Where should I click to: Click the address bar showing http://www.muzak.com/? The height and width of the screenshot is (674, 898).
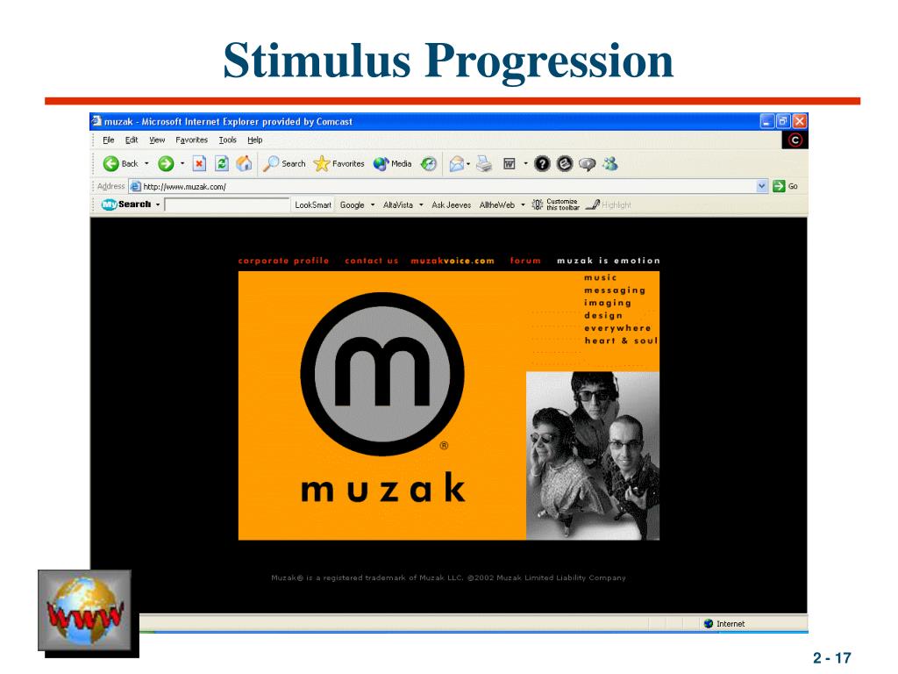(x=449, y=186)
